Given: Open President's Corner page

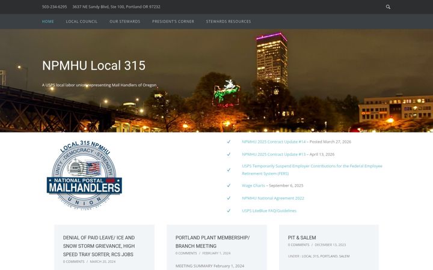Looking at the screenshot, I should (x=173, y=22).
